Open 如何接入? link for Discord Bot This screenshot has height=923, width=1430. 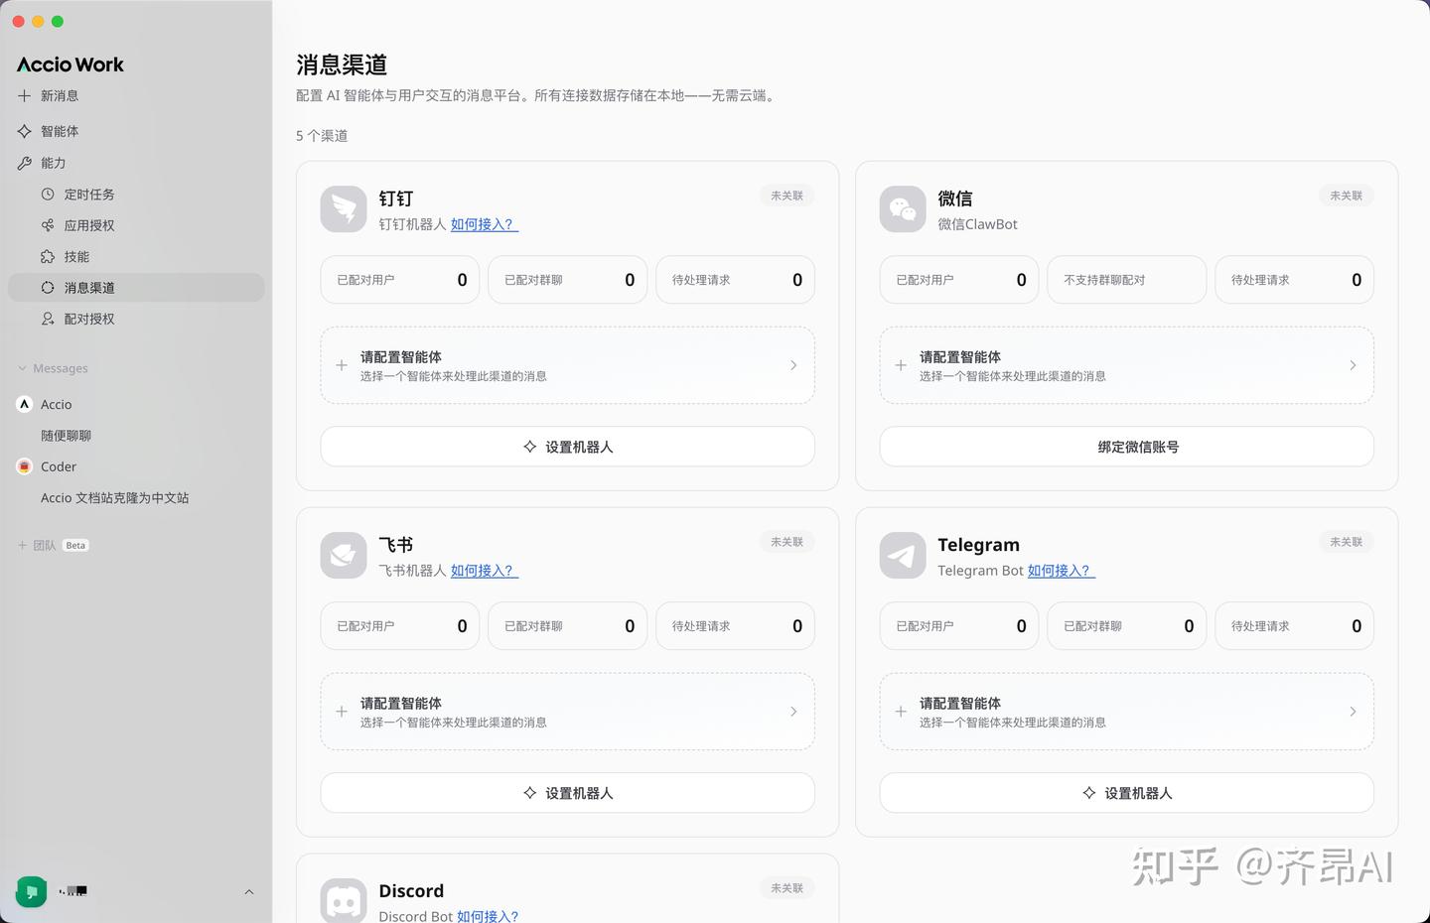(x=488, y=916)
